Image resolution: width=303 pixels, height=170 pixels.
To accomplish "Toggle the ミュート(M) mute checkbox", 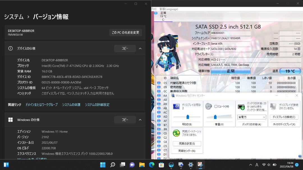I will coord(216,106).
